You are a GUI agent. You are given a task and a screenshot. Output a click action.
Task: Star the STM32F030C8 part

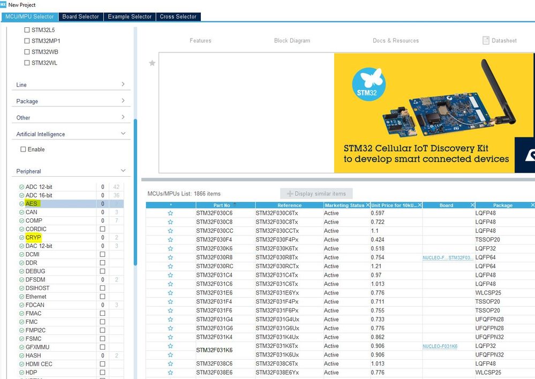pyautogui.click(x=170, y=222)
